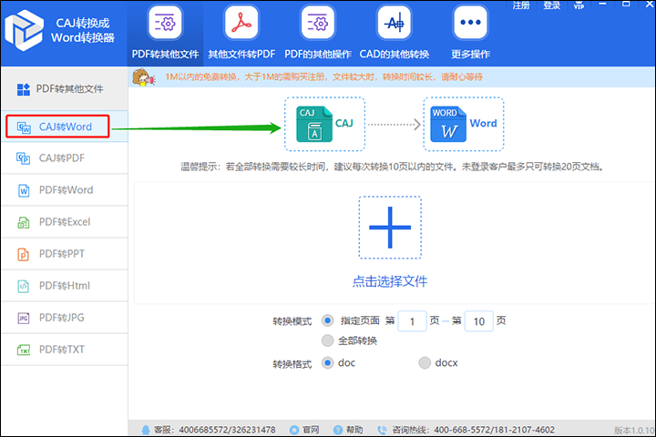656x437 pixels.
Task: Select CAJ转Word in the sidebar
Action: click(65, 127)
